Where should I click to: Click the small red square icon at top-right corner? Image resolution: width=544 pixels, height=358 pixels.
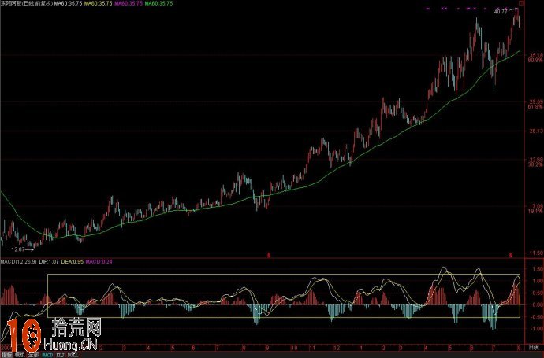coord(521,4)
